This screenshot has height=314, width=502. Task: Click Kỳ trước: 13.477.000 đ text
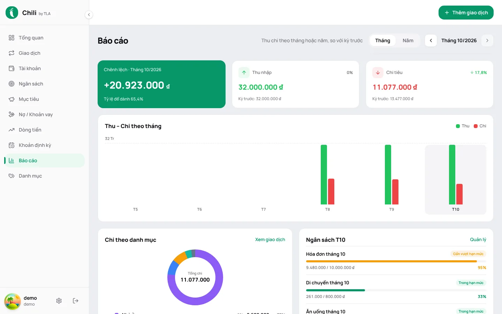[x=393, y=99]
